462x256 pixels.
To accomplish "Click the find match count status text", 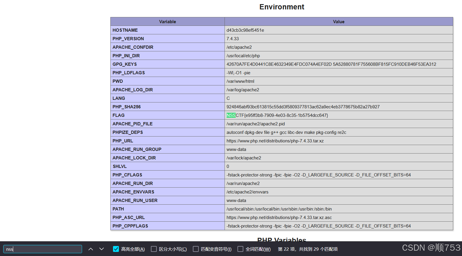I will 308,249.
